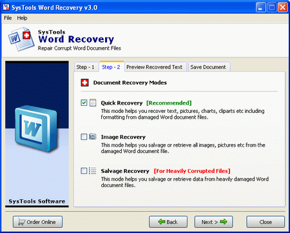Go to the next step with Next button
This screenshot has height=233, width=290.
click(214, 222)
